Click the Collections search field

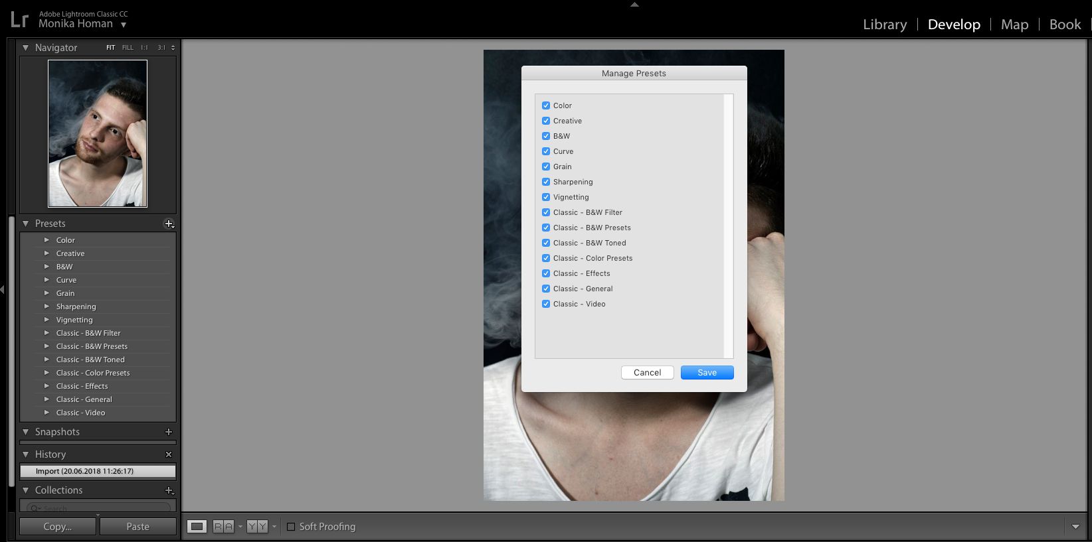98,508
